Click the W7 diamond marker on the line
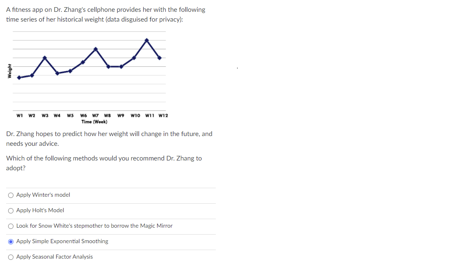The height and width of the screenshot is (268, 469). [96, 49]
